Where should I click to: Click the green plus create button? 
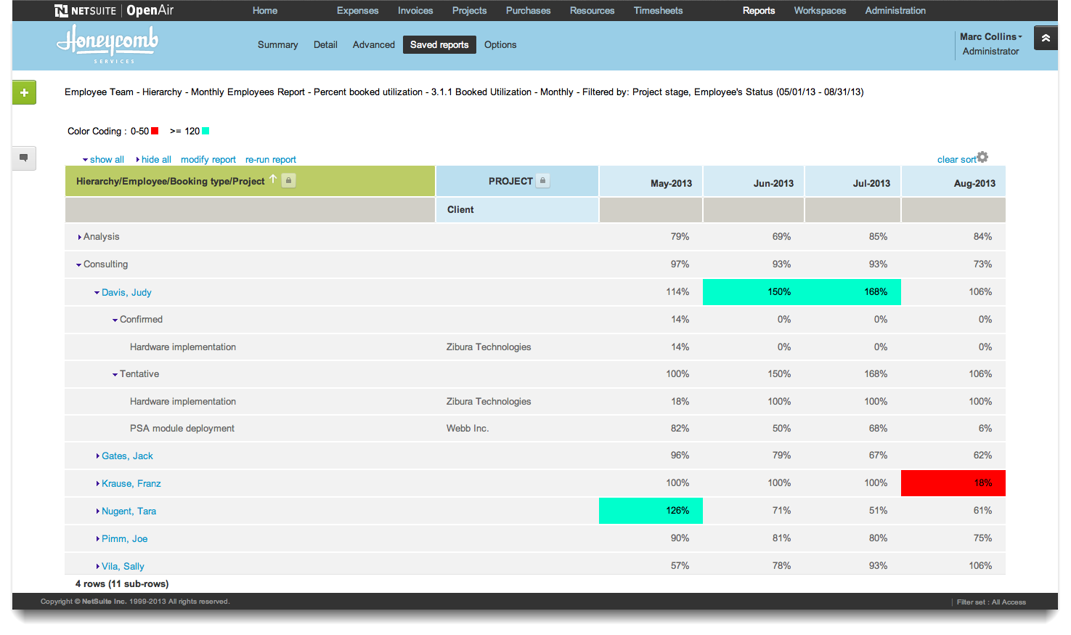24,92
